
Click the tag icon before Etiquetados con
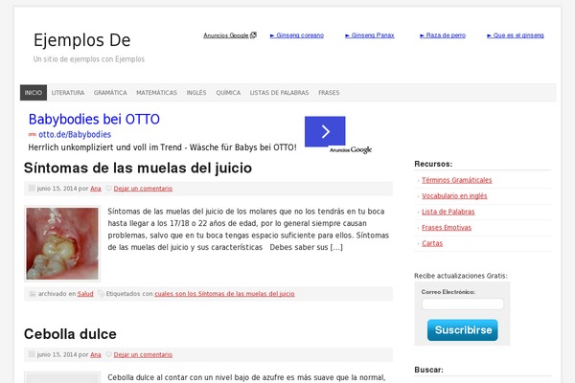[101, 294]
